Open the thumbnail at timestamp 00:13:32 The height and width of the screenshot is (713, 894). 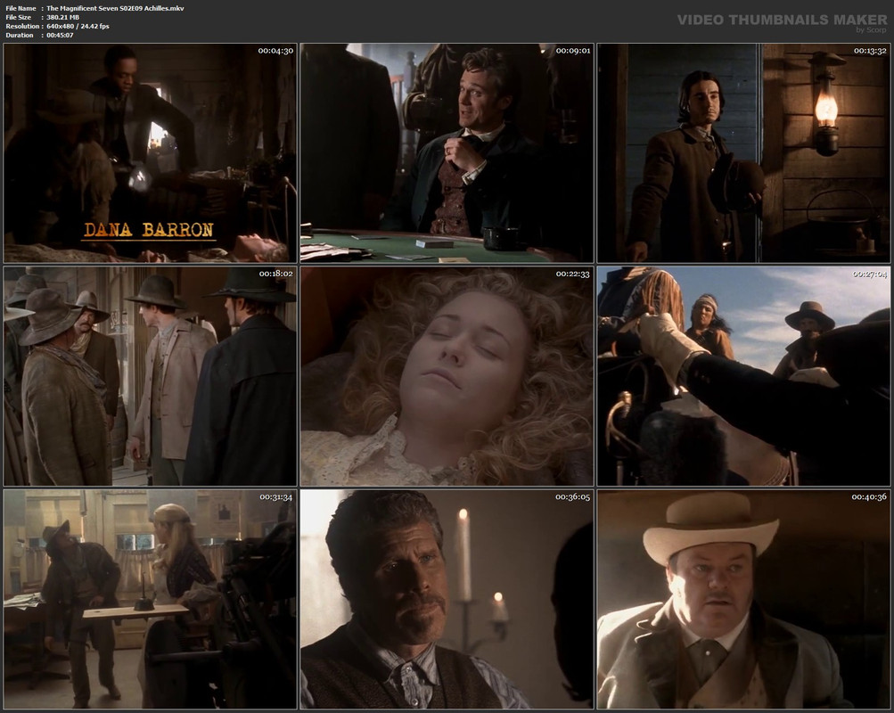[744, 152]
